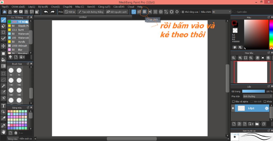Select the Move tool
The image size is (273, 141).
pos(3,46)
